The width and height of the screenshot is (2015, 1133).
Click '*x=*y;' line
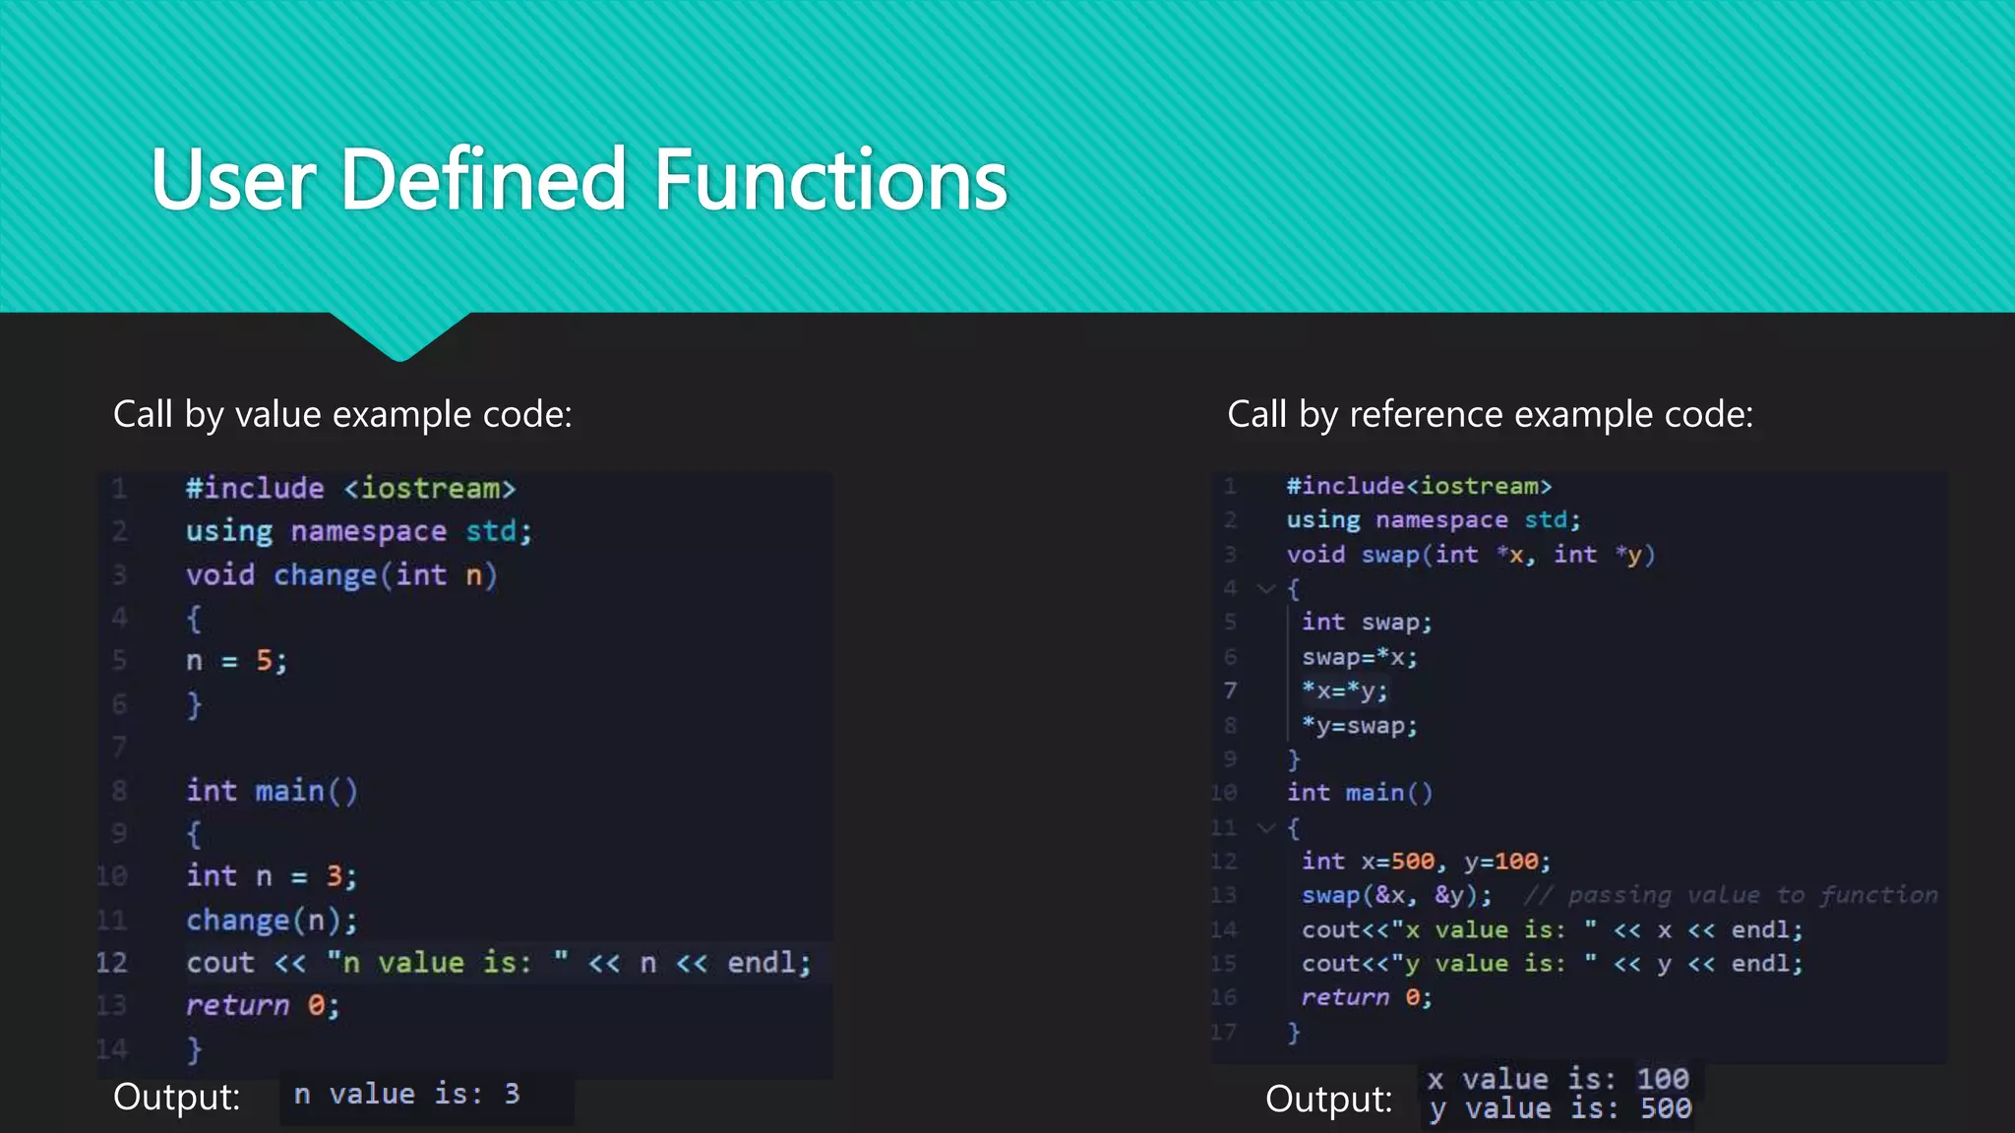1344,691
